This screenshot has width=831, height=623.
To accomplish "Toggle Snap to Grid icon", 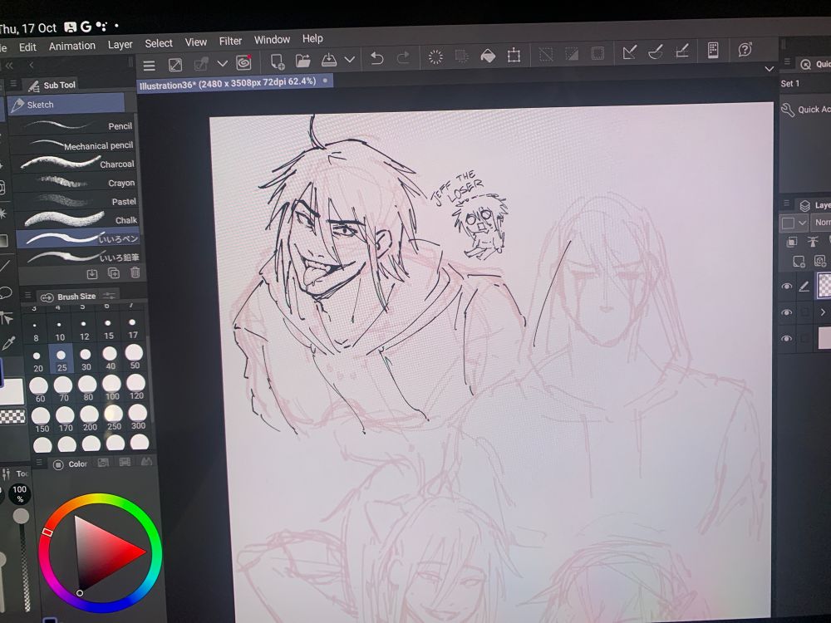I will pos(682,51).
